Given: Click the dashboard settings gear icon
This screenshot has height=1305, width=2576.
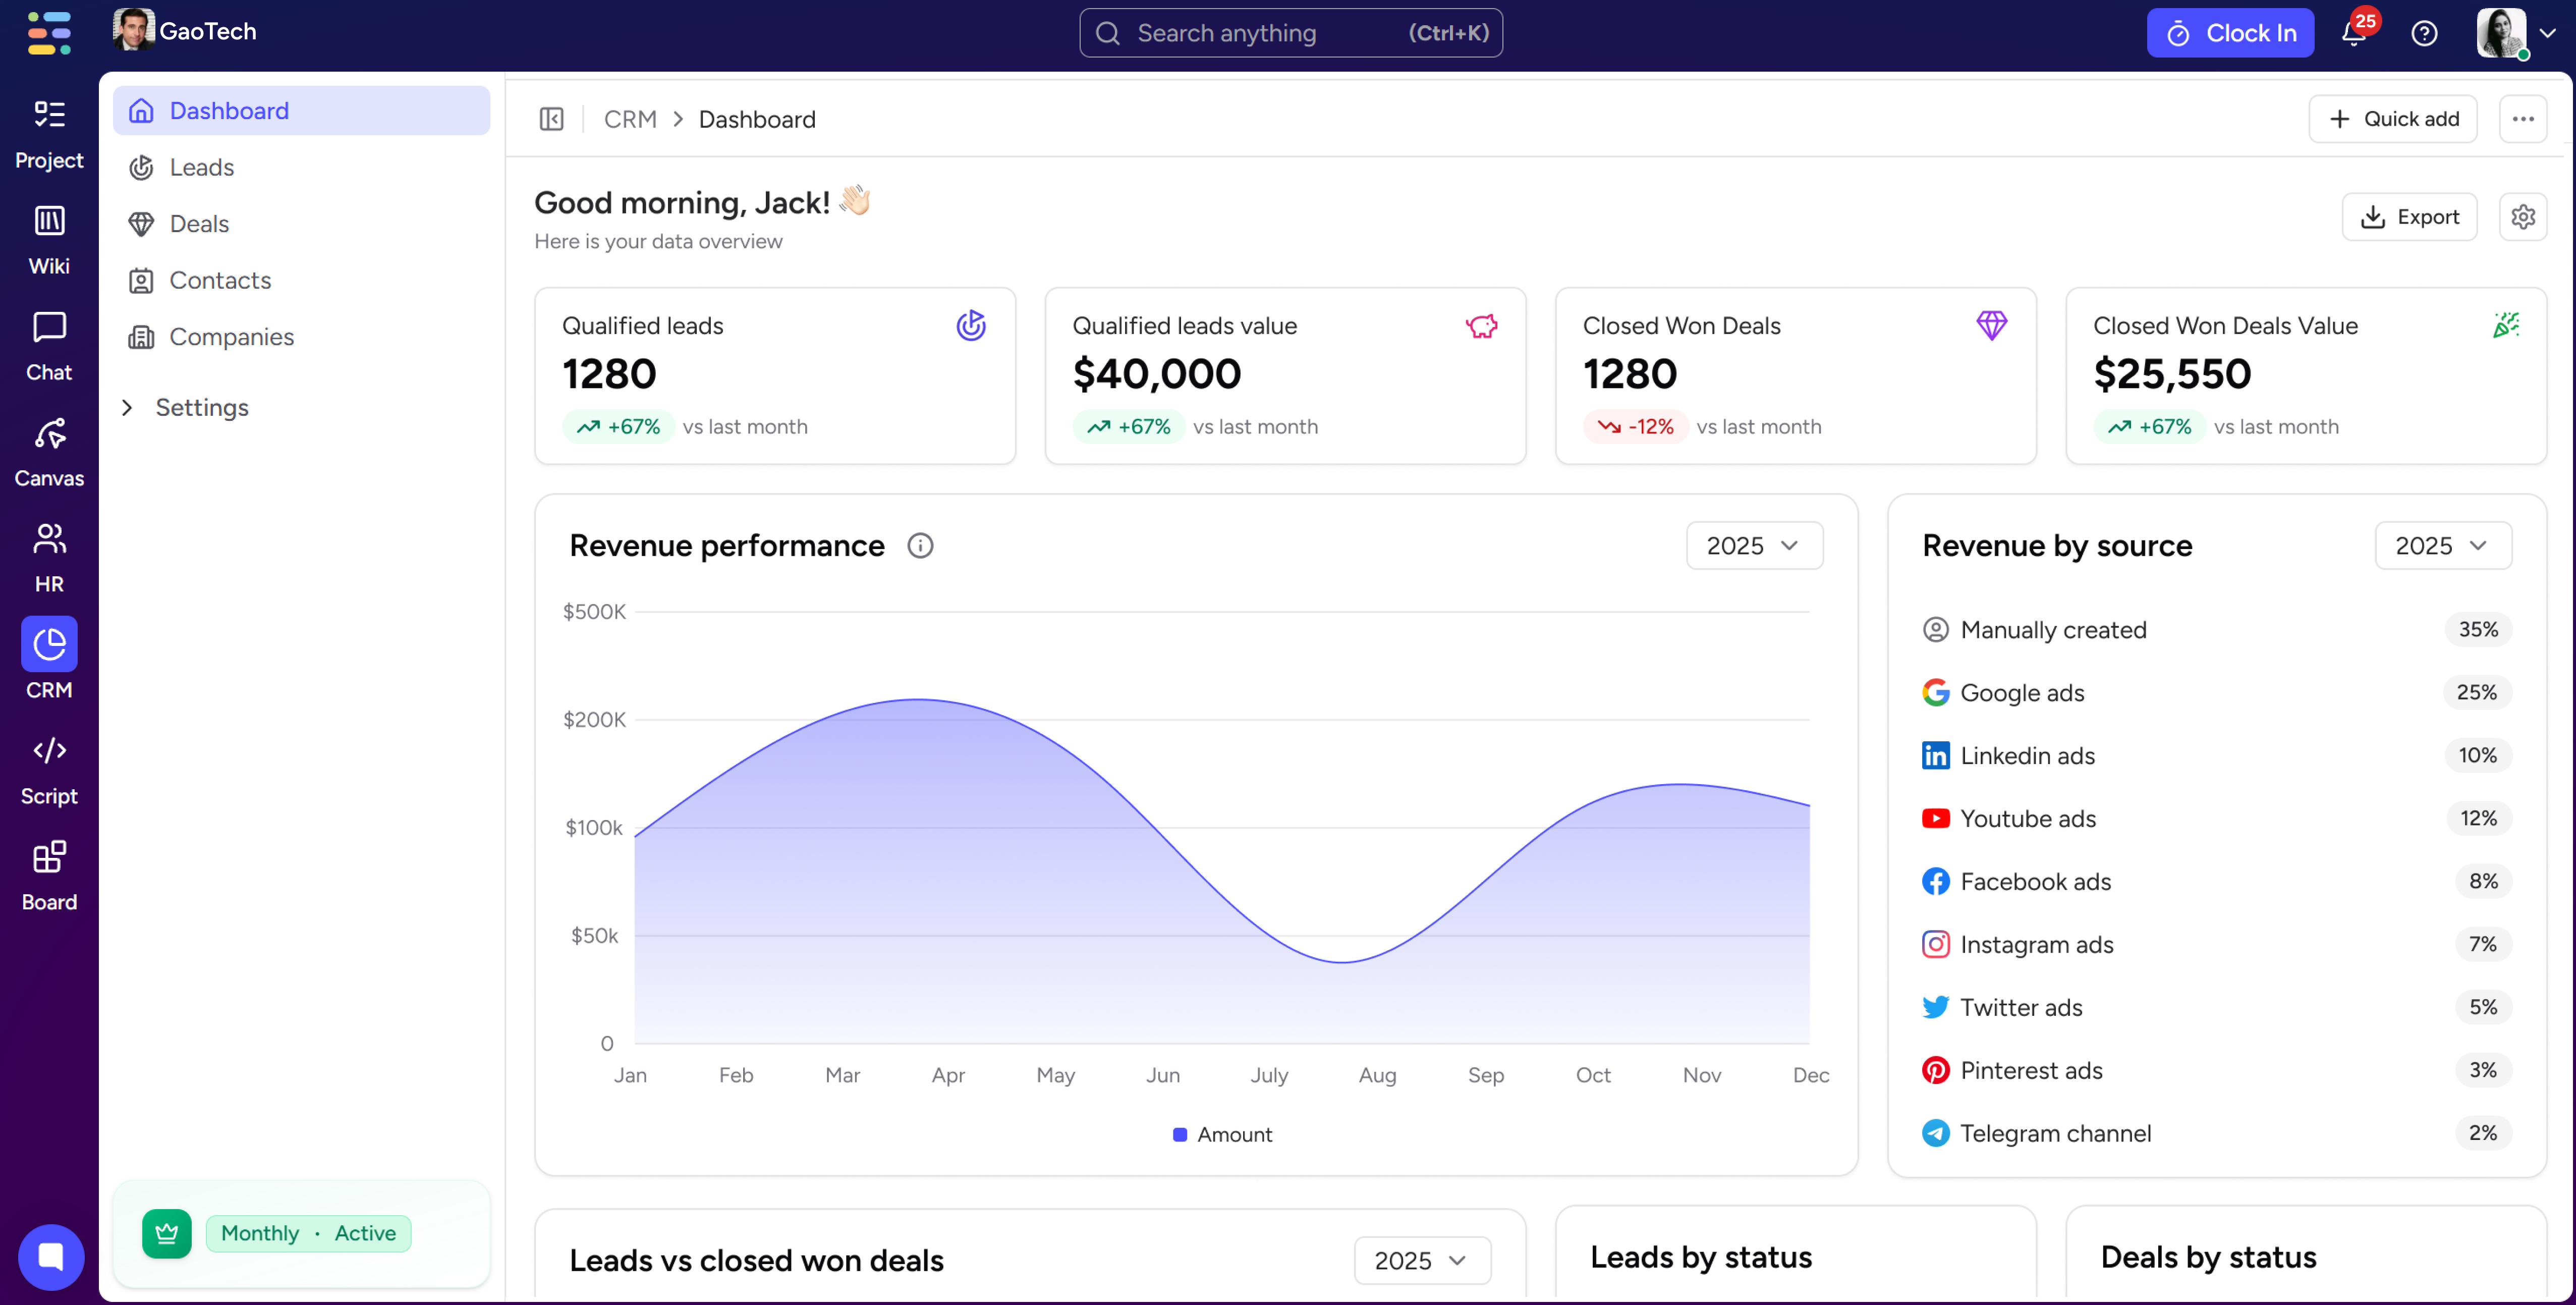Looking at the screenshot, I should pos(2522,217).
